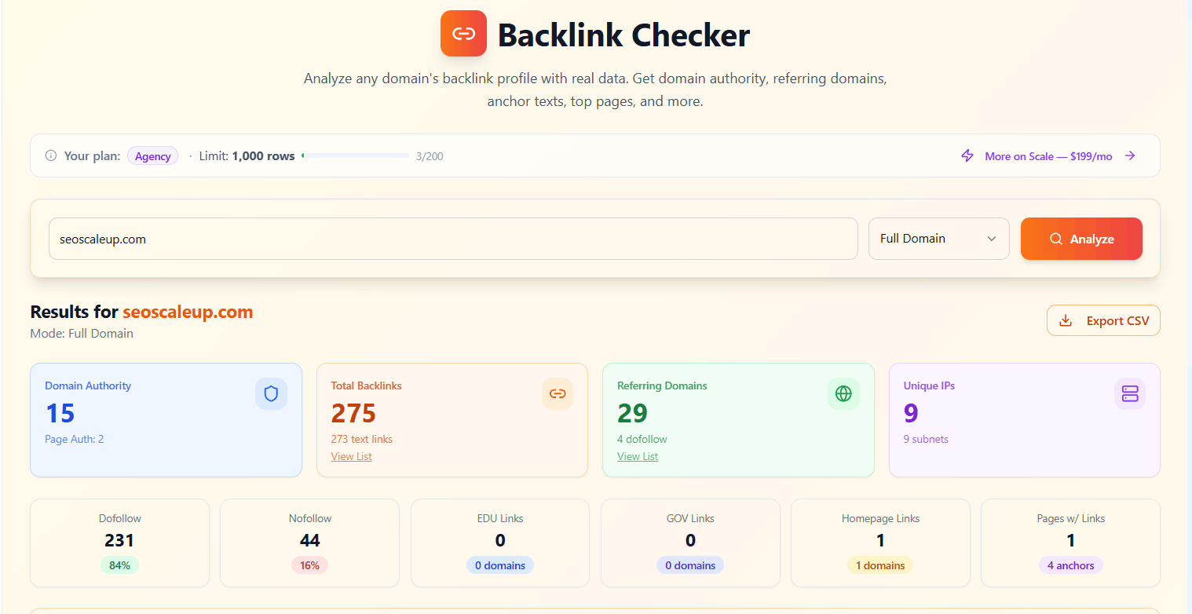Click the 16% nofollow percentage pill
The width and height of the screenshot is (1192, 614).
pos(309,565)
